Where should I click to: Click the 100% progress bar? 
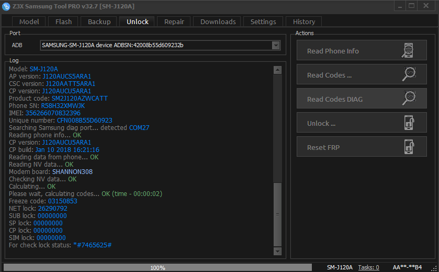(157, 267)
